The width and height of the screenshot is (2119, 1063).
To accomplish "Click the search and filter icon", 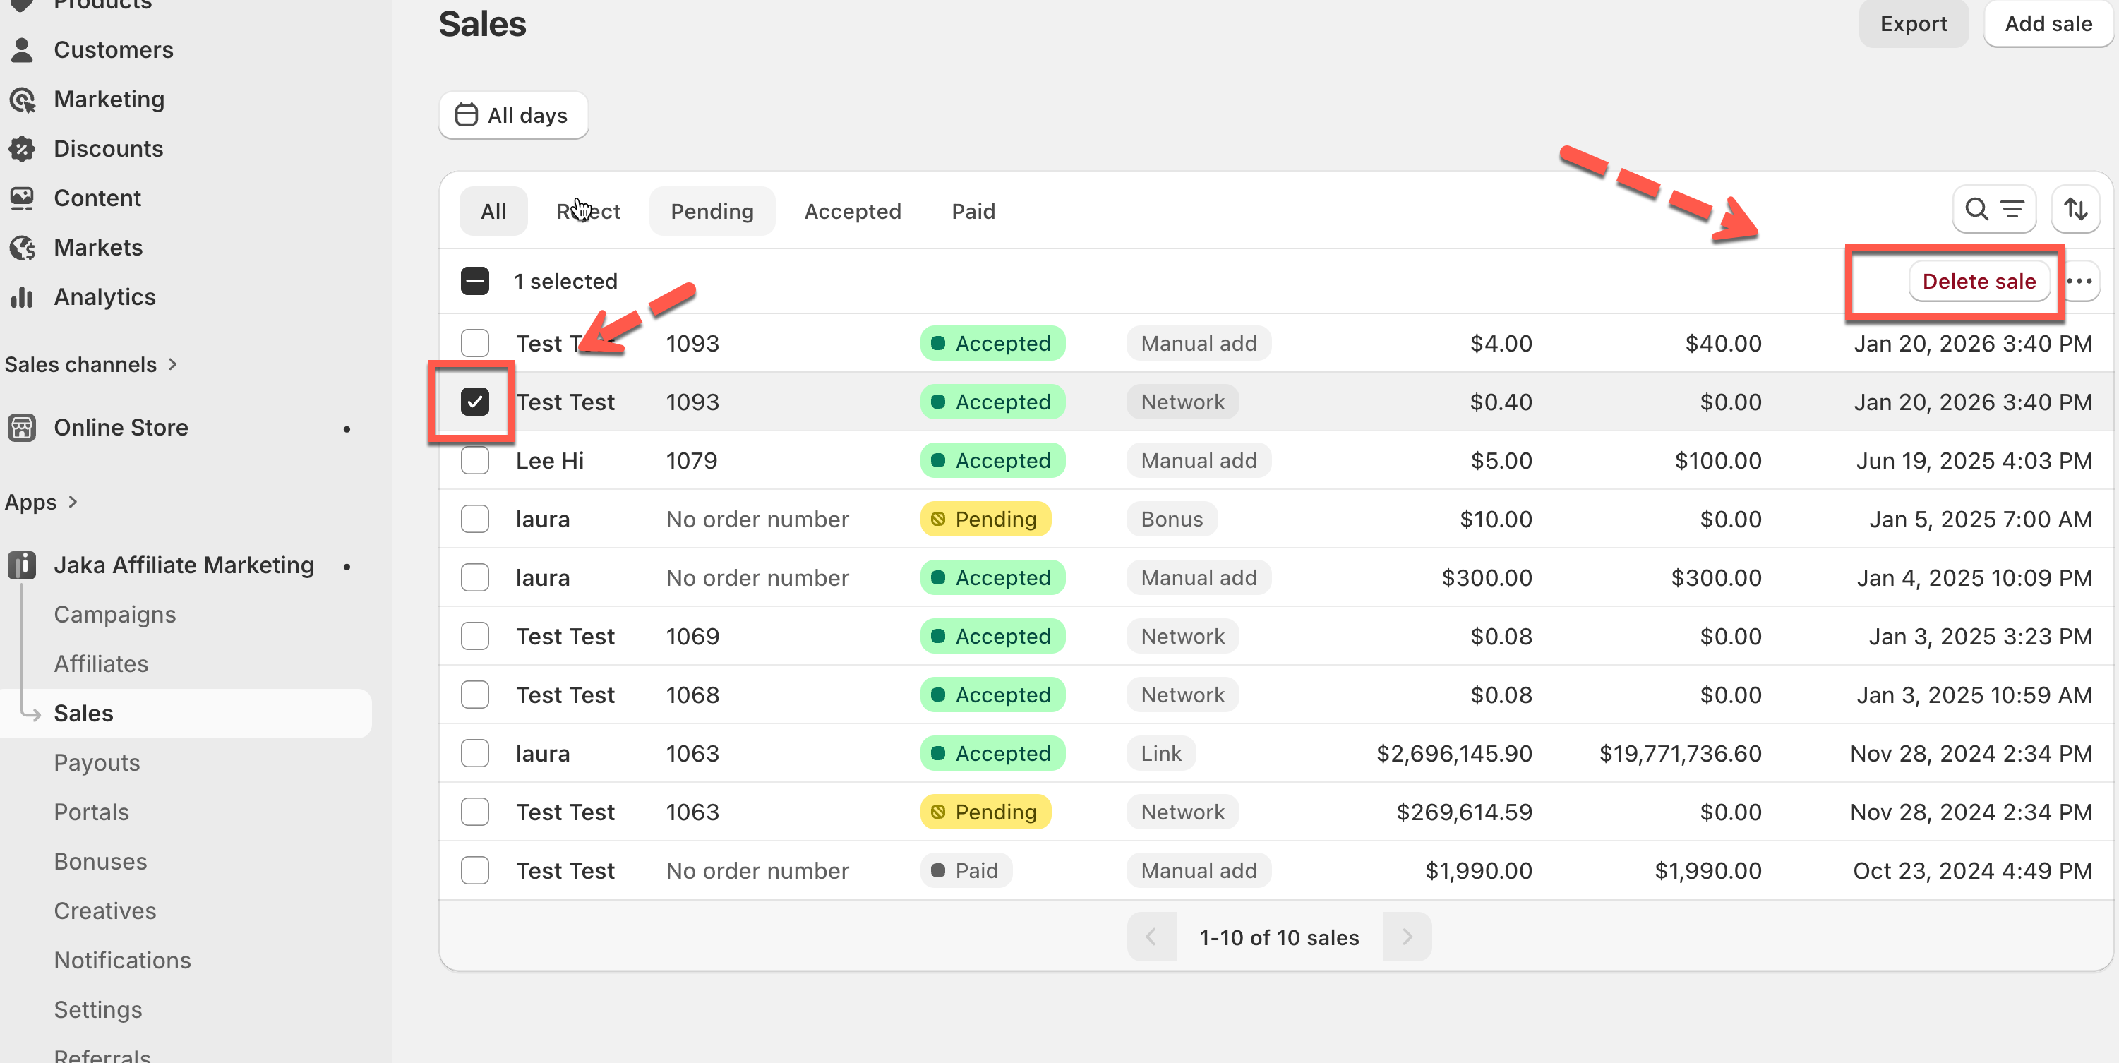I will 1993,210.
